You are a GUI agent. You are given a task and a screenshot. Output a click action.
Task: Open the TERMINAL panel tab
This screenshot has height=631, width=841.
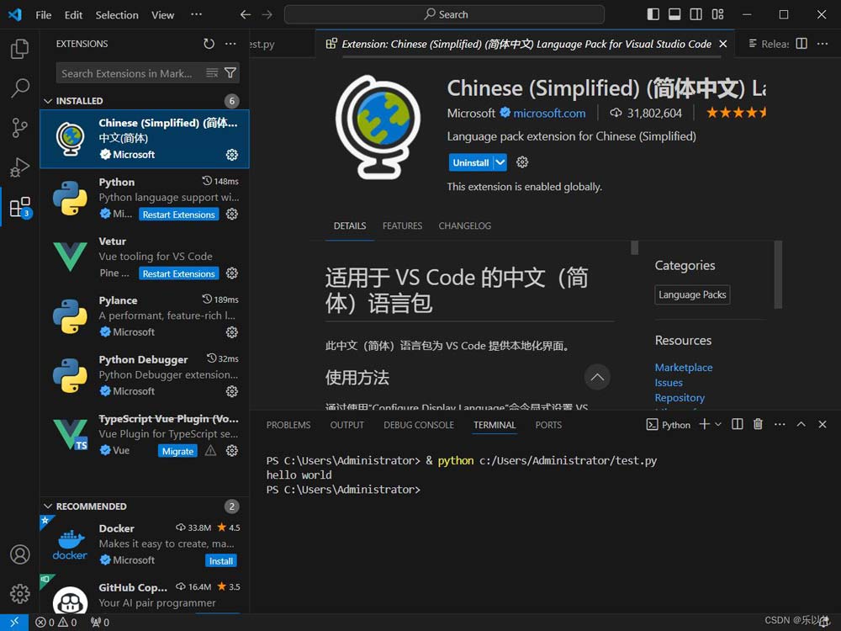(x=494, y=425)
